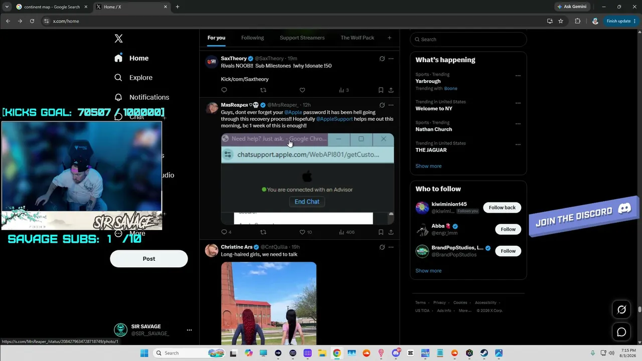Open Windows Start menu
This screenshot has width=642, height=361.
click(x=144, y=353)
